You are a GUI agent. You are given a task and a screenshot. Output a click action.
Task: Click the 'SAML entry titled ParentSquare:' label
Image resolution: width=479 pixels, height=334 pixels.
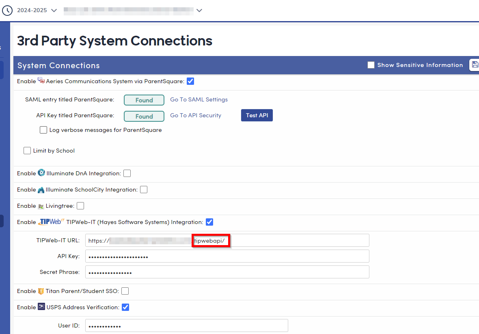pos(70,99)
